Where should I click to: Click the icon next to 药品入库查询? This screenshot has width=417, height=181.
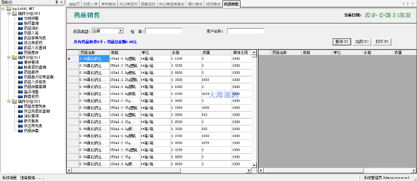click(x=20, y=48)
